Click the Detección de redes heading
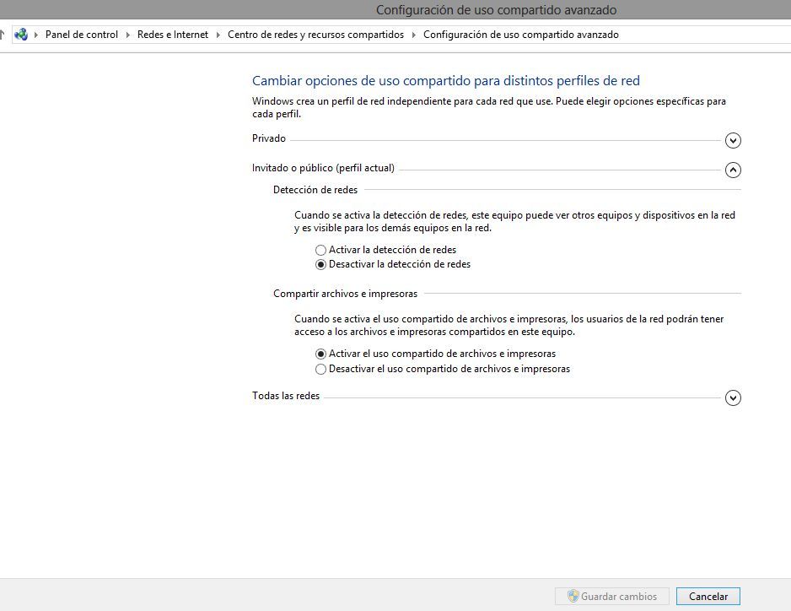Viewport: 791px width, 611px height. click(x=315, y=190)
